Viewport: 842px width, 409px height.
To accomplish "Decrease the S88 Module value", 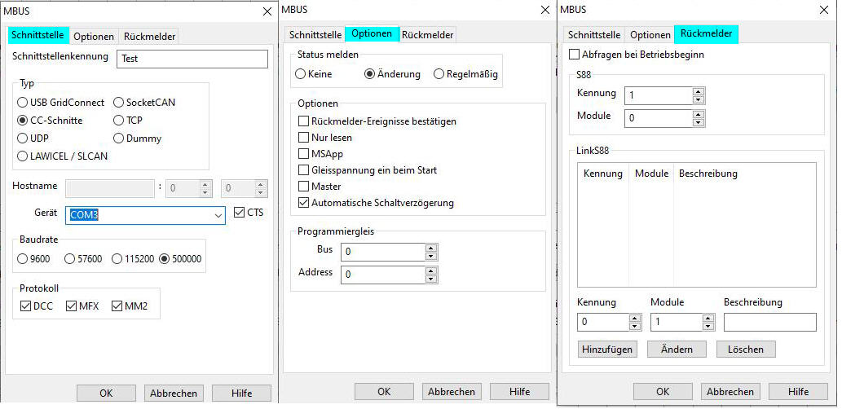I will click(x=698, y=123).
